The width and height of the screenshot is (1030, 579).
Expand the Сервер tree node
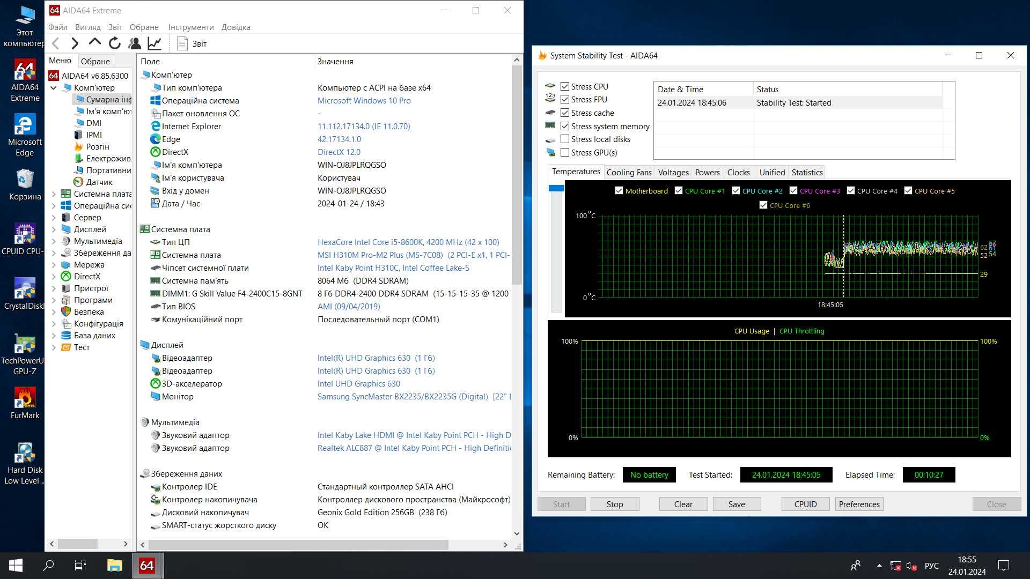point(54,217)
